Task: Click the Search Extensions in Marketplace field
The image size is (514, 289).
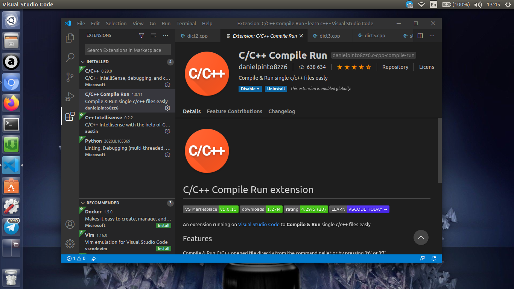Action: (128, 50)
